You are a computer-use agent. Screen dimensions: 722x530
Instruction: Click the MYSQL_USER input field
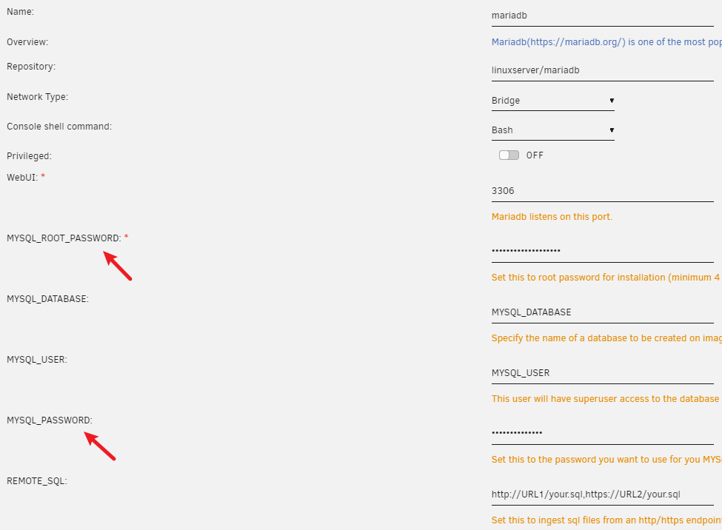click(x=602, y=373)
